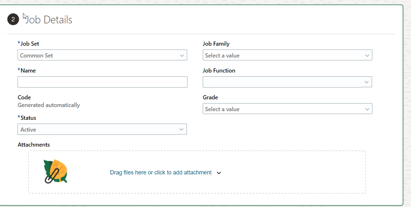Click the Job Function field label
Image resolution: width=411 pixels, height=207 pixels.
click(219, 71)
